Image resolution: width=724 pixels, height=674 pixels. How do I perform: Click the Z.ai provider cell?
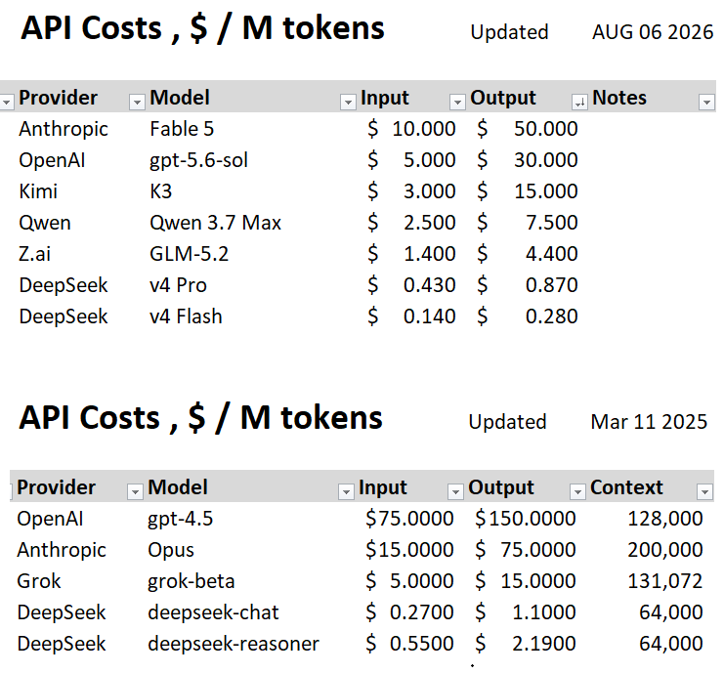point(34,254)
